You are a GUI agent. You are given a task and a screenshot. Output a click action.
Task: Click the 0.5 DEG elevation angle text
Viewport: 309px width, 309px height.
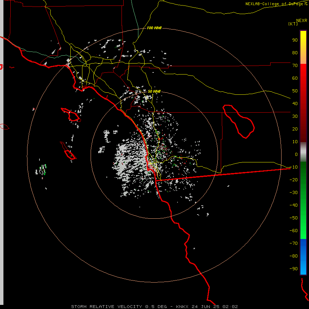click(156, 307)
